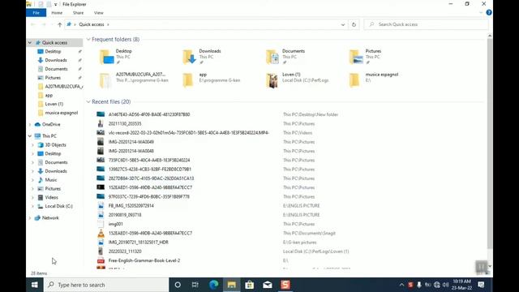Open the Home ribbon tab

pyautogui.click(x=57, y=13)
